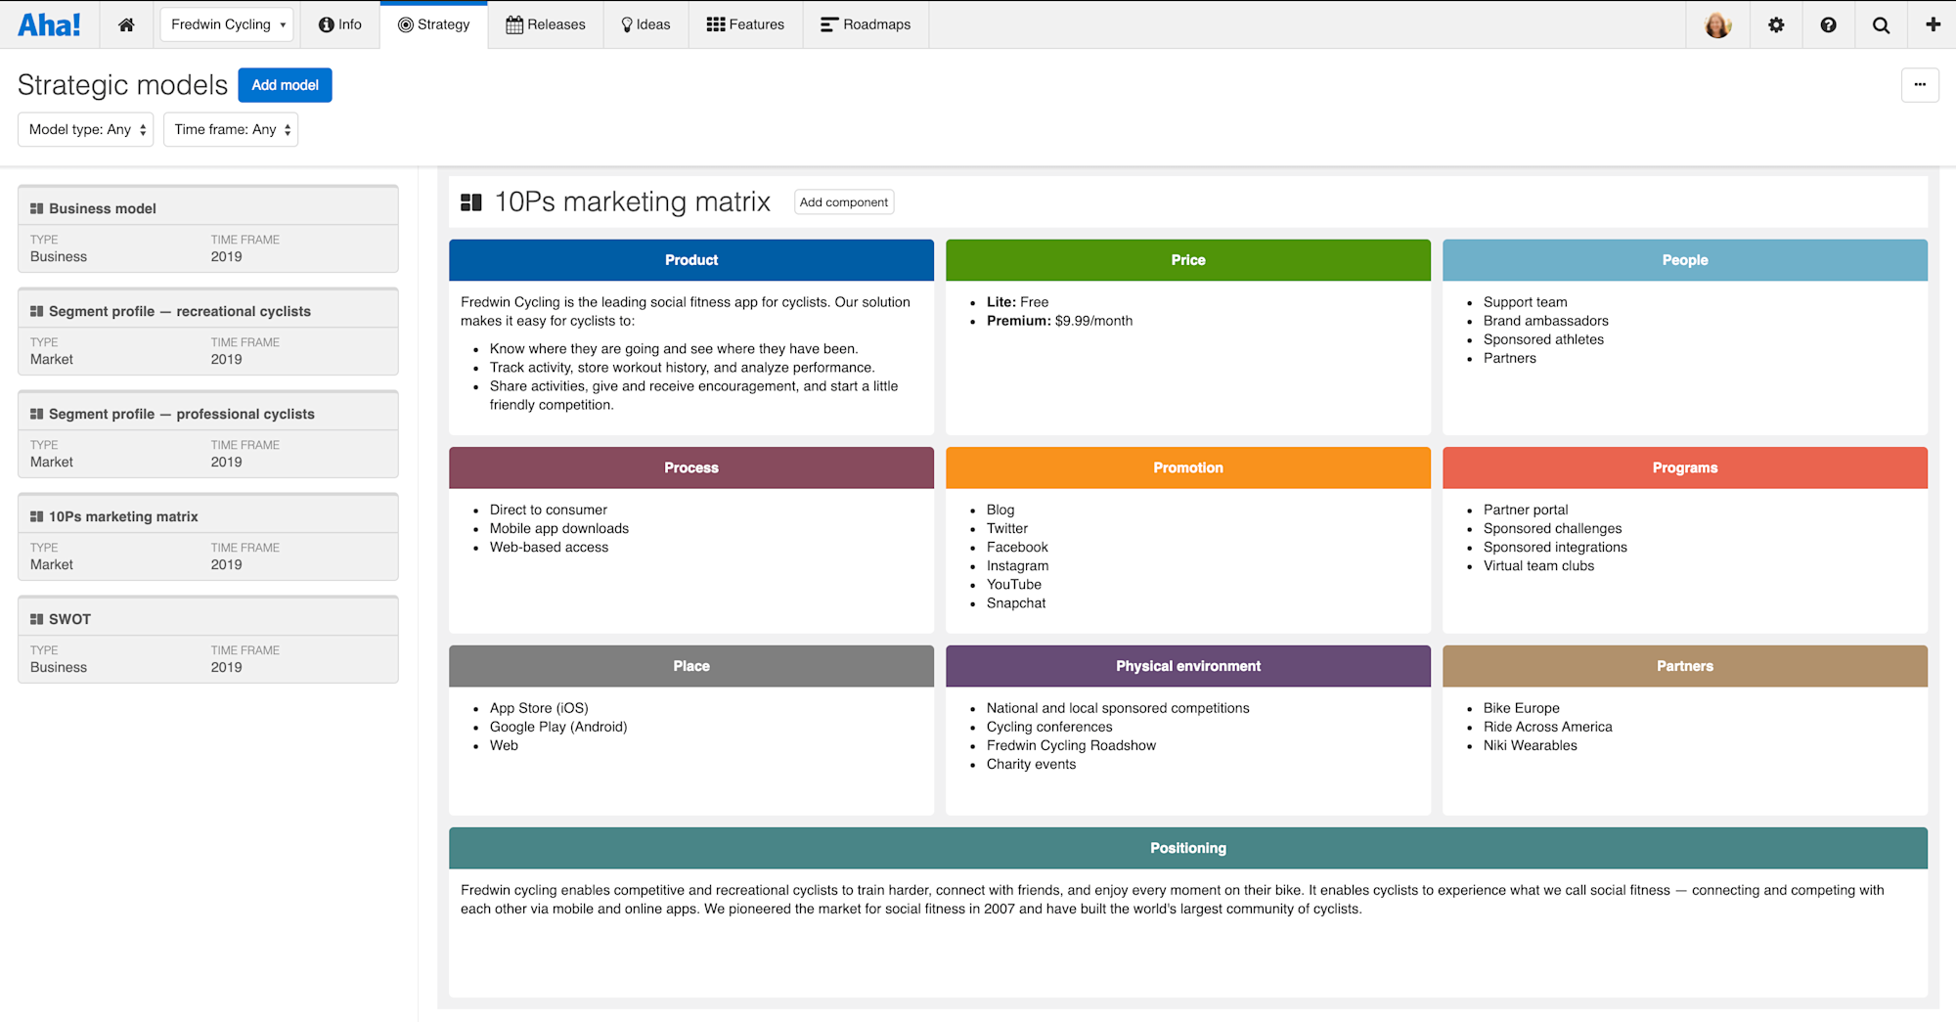1956x1022 pixels.
Task: Click the gray Place header
Action: pyautogui.click(x=691, y=666)
